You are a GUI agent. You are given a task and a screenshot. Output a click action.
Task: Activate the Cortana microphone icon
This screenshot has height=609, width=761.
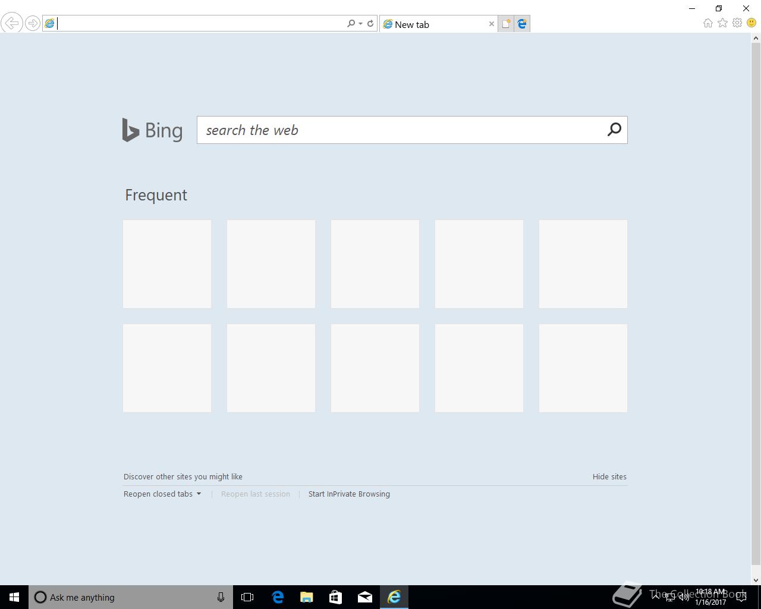(221, 597)
